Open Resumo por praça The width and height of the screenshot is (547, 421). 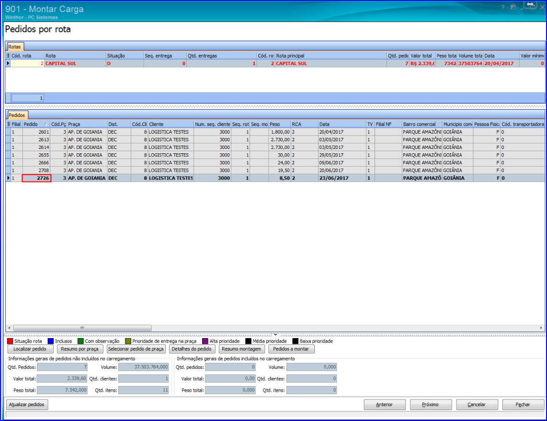pyautogui.click(x=80, y=349)
